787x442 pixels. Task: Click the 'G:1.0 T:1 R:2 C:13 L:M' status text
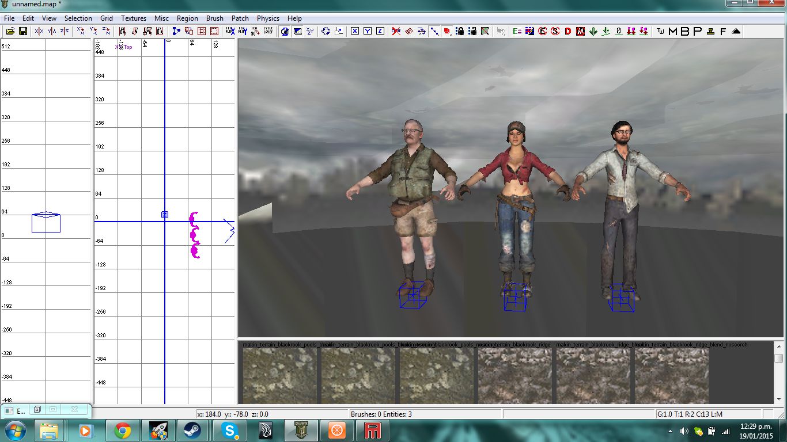[x=690, y=414]
